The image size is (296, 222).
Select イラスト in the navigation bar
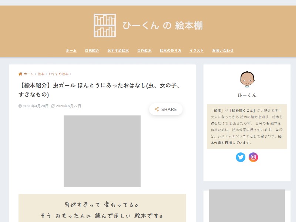196,51
